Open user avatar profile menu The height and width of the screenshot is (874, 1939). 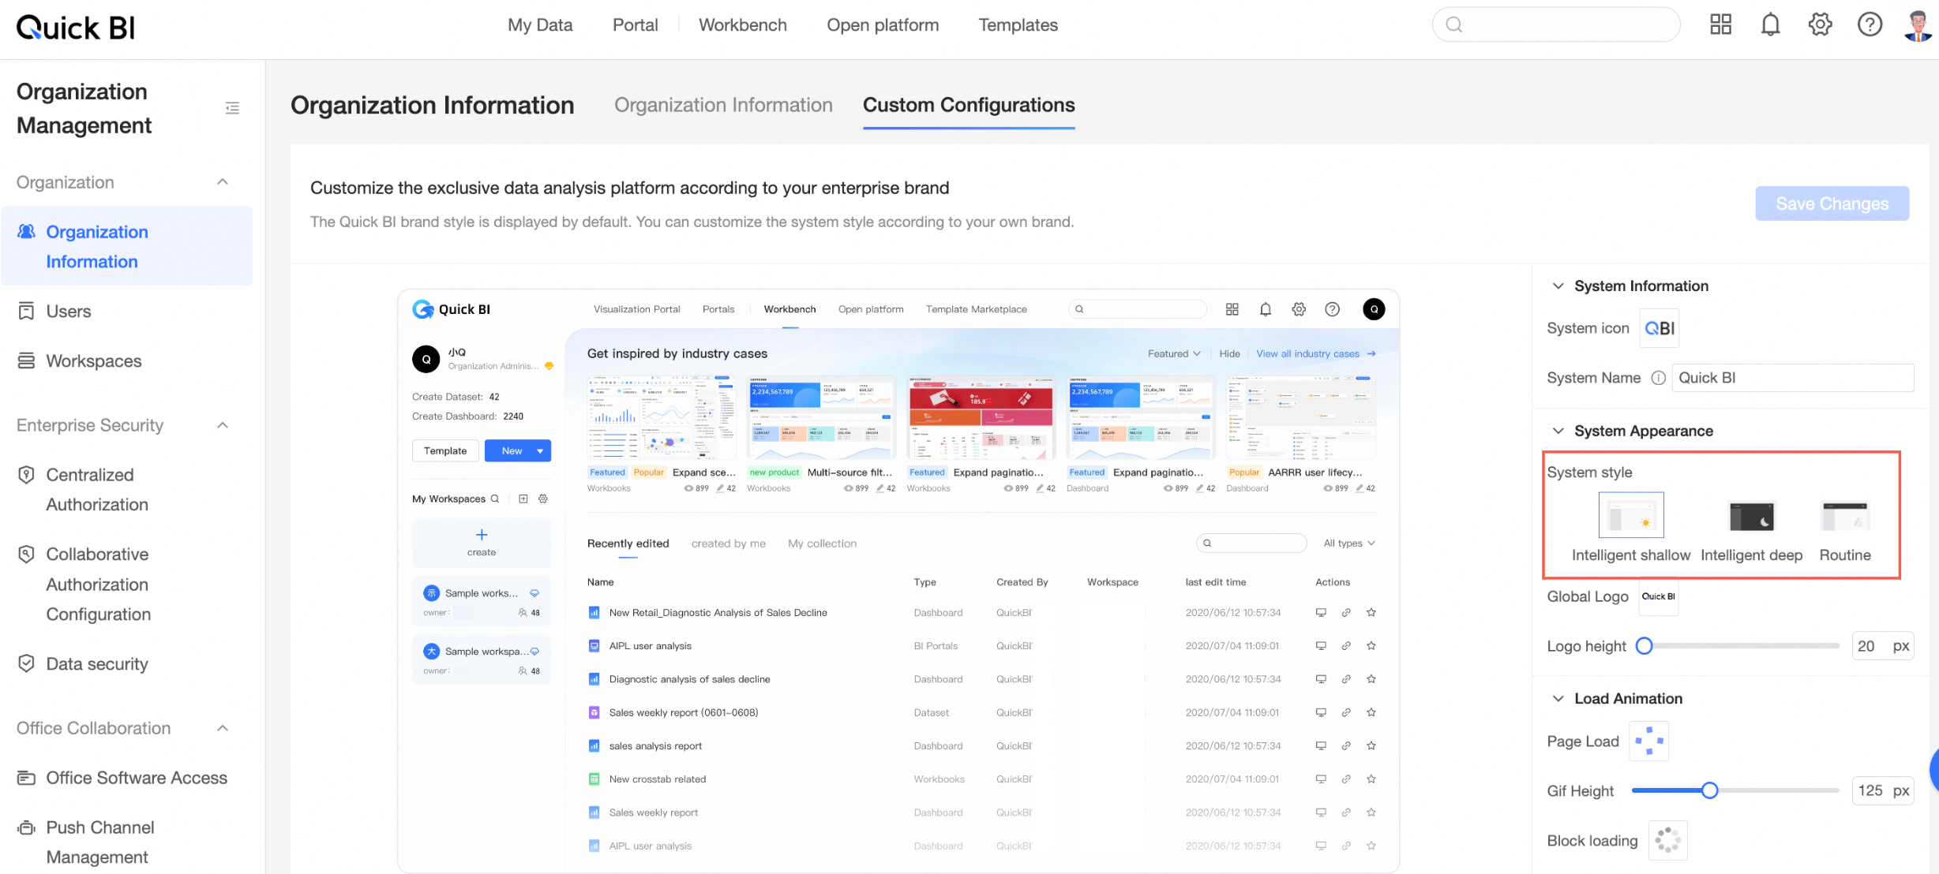pyautogui.click(x=1918, y=24)
